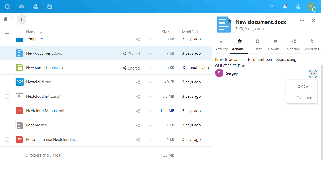The width and height of the screenshot is (324, 185).
Task: Sort files by Modified column
Action: tap(190, 32)
